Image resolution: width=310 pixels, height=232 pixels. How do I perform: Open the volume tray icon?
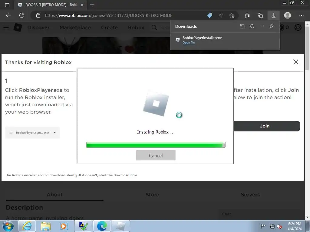[279, 226]
